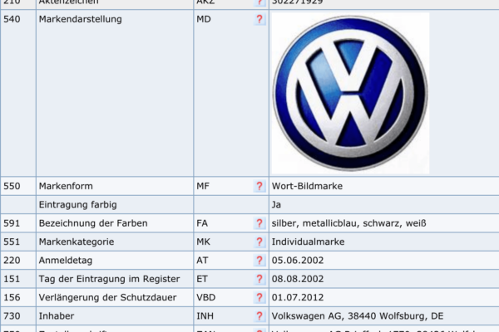
Task: Select the INID code '550'
Action: pos(12,186)
